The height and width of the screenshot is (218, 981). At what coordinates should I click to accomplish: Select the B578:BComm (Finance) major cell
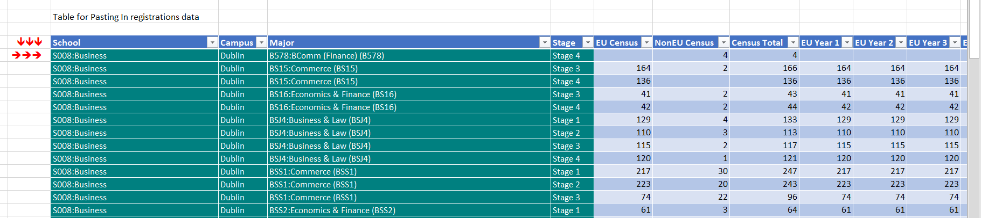(326, 55)
